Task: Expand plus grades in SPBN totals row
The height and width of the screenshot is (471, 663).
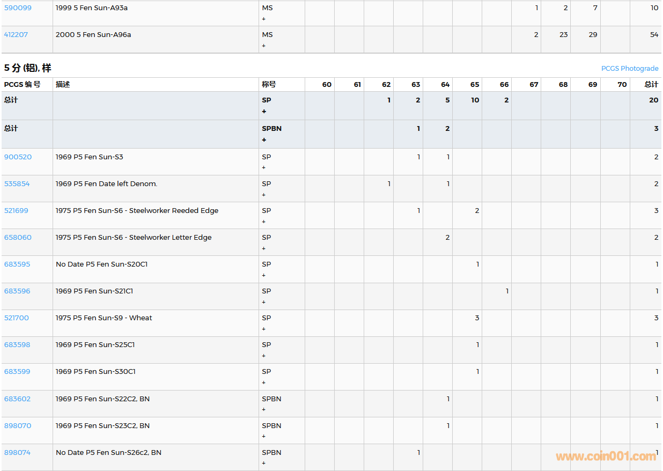Action: tap(264, 140)
